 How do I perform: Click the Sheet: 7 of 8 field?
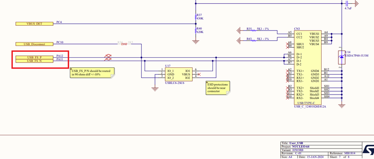coord(346,157)
